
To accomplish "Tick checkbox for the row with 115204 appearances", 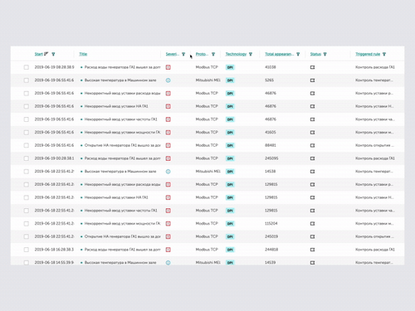I will pos(27,223).
